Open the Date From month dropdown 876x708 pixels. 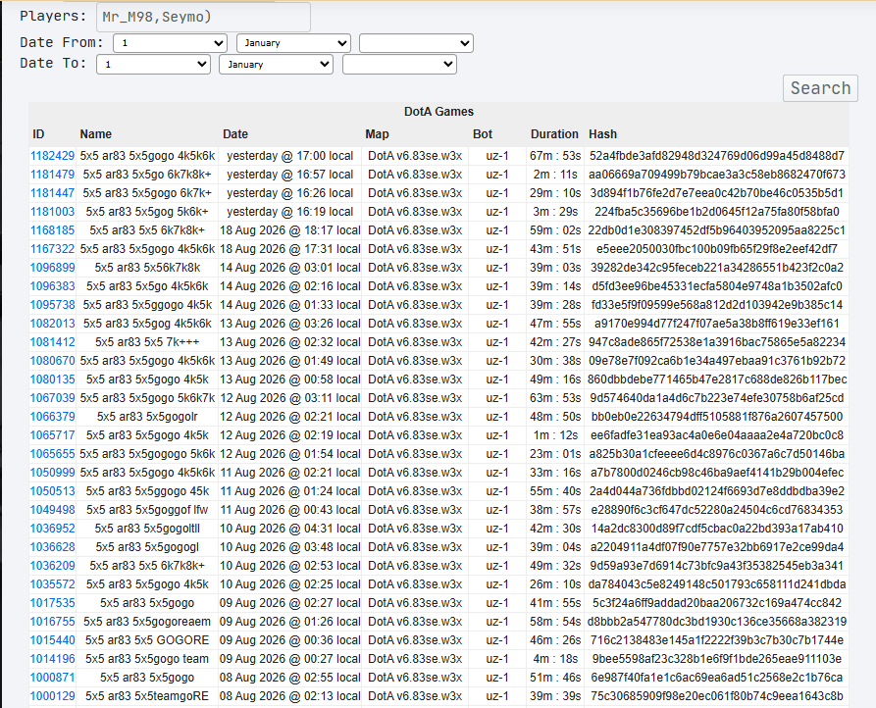coord(293,43)
